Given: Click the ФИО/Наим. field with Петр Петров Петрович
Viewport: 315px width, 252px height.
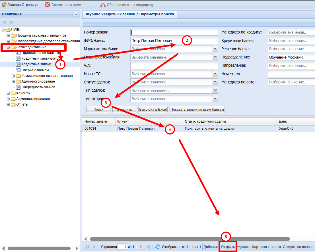Looking at the screenshot, I should coord(174,41).
